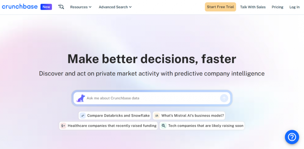Click the Start Free Trial button

220,7
